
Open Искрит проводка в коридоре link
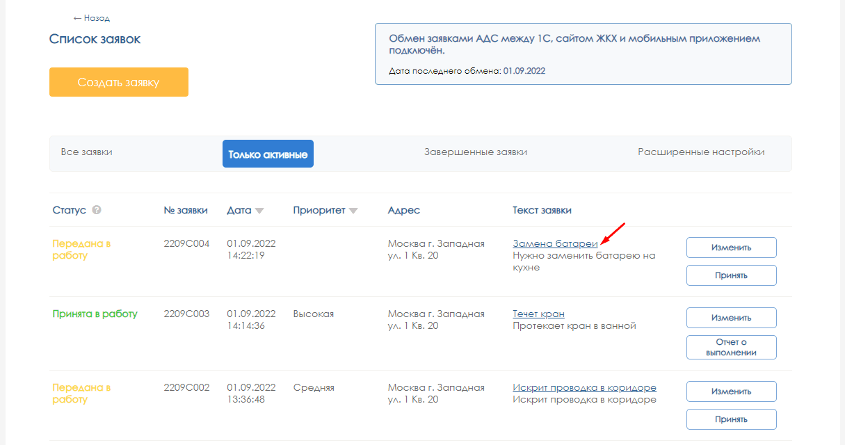tap(584, 387)
